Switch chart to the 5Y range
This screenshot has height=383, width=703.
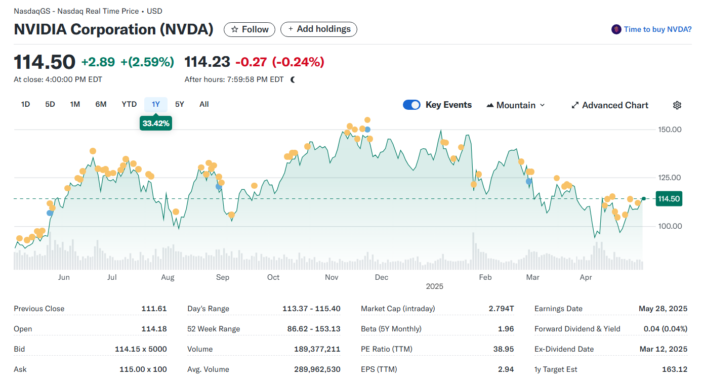tap(180, 104)
